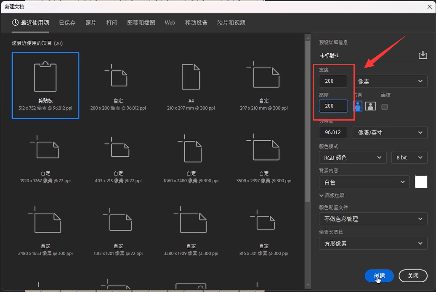Click the presets list scrollbar thumb
The width and height of the screenshot is (436, 292).
308,121
